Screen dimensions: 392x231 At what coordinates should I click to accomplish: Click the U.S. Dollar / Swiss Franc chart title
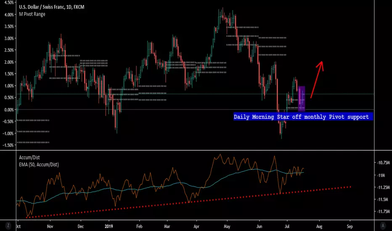51,7
